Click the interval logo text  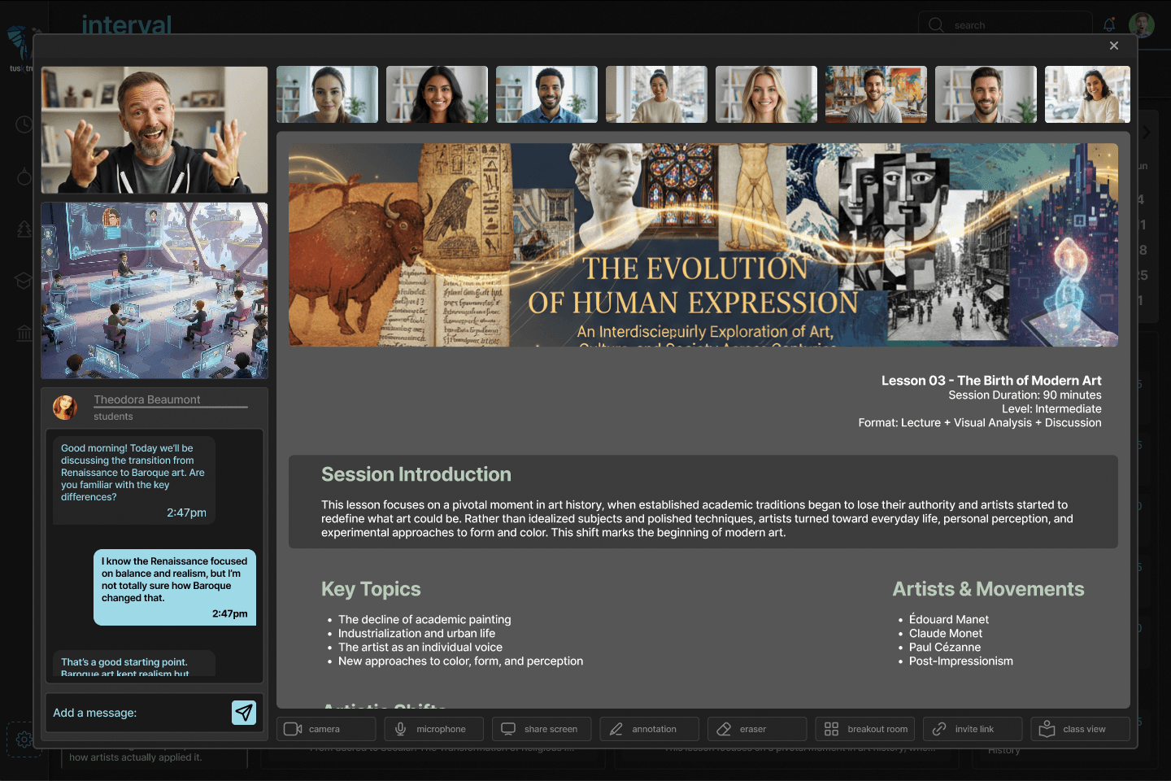click(127, 25)
